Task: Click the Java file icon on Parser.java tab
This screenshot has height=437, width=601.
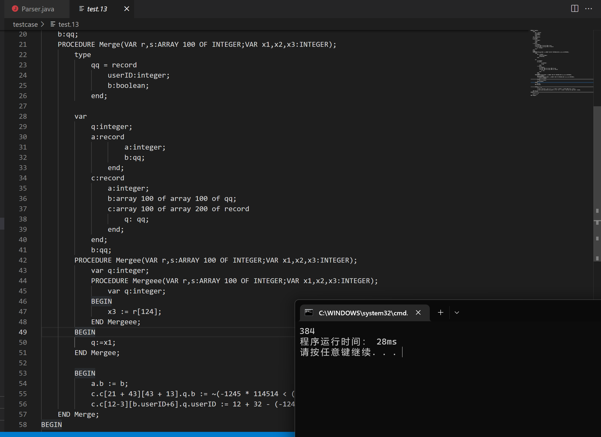Action: pos(15,9)
